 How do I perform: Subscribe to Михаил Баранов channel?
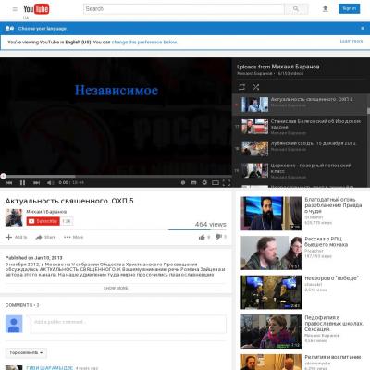tap(43, 221)
